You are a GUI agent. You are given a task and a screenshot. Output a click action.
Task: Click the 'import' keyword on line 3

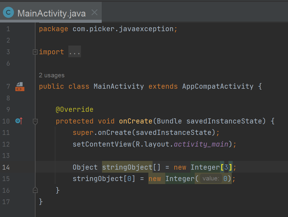click(51, 52)
